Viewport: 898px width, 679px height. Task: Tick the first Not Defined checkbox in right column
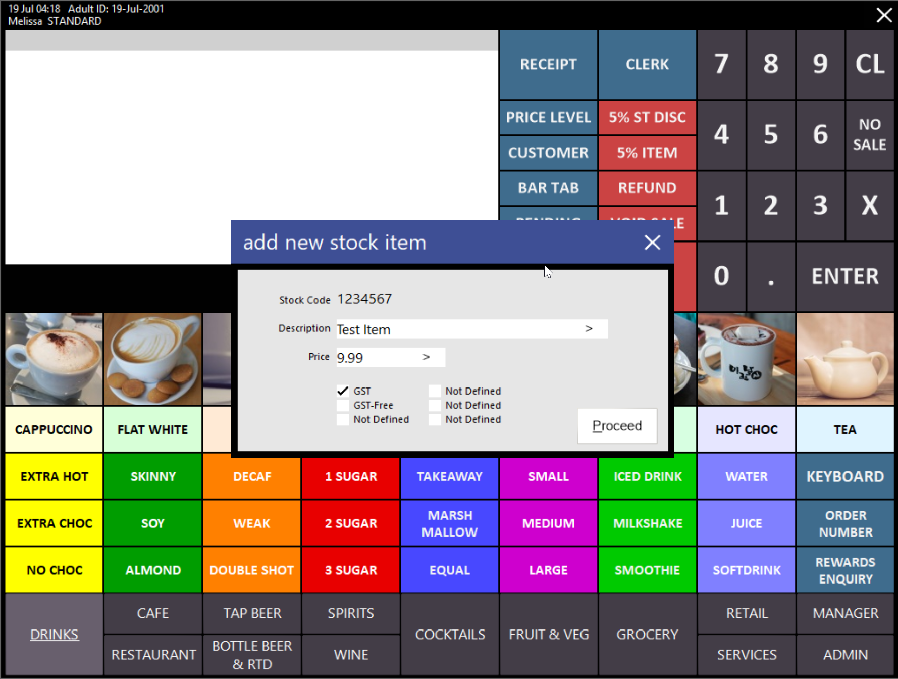435,391
